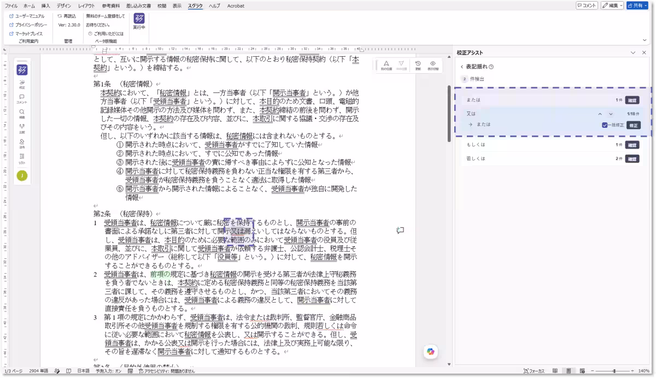Click the フォーカス mode status button
Image resolution: width=656 pixels, height=378 pixels.
(535, 371)
